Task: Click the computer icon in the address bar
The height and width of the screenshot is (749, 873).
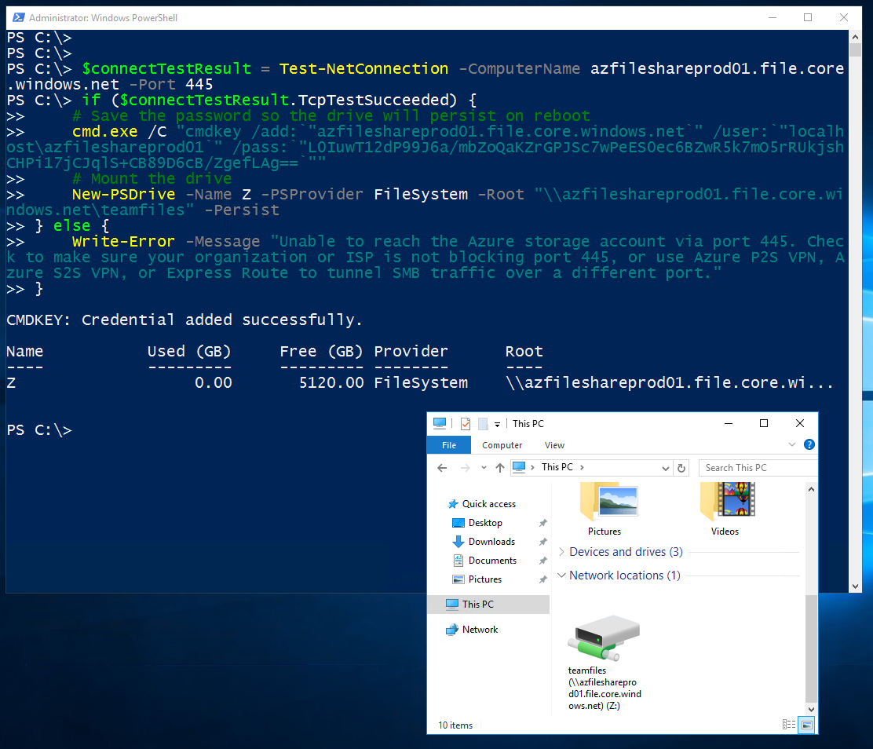Action: [x=519, y=467]
